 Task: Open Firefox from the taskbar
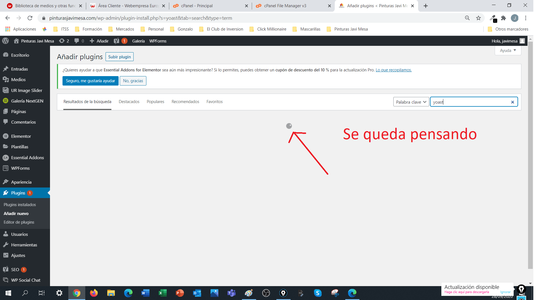(94, 293)
